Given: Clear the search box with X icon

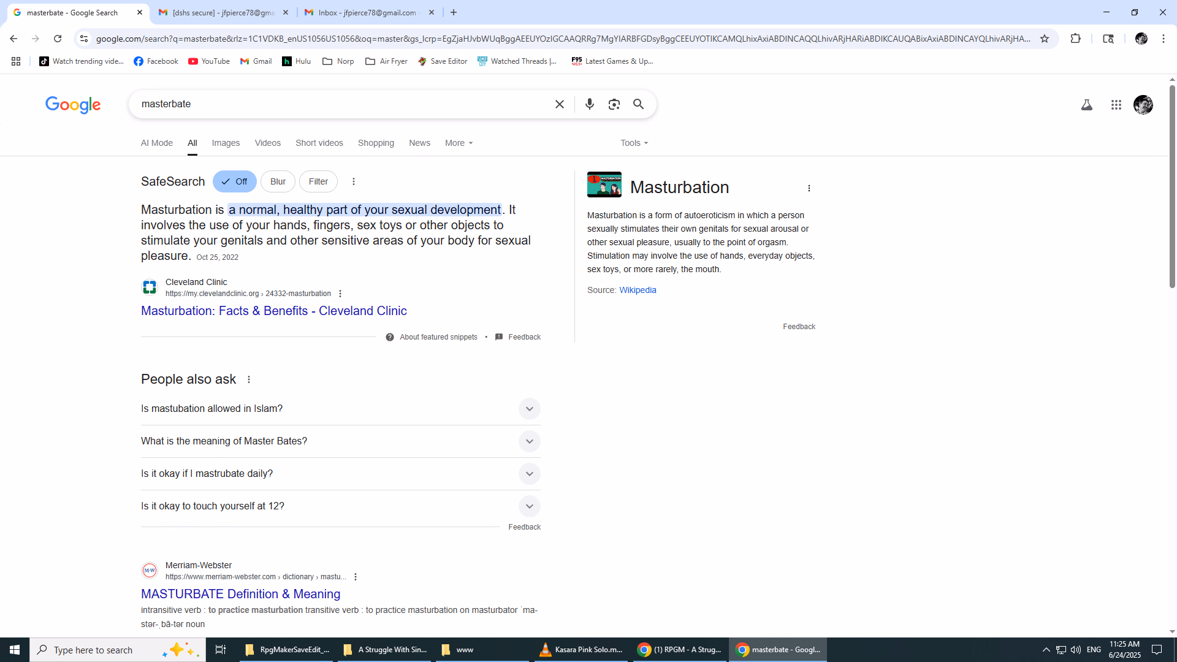Looking at the screenshot, I should coord(559,104).
